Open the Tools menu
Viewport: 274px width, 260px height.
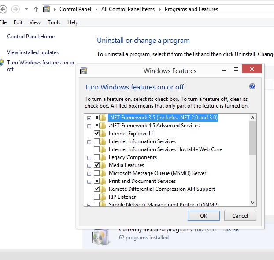pyautogui.click(x=54, y=22)
